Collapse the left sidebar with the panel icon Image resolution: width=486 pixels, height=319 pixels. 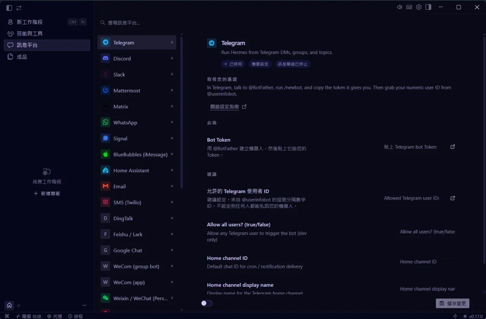9,8
